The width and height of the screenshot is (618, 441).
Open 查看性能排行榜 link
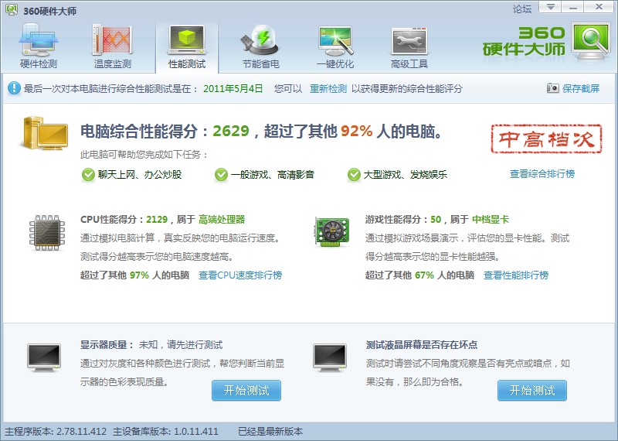(516, 275)
